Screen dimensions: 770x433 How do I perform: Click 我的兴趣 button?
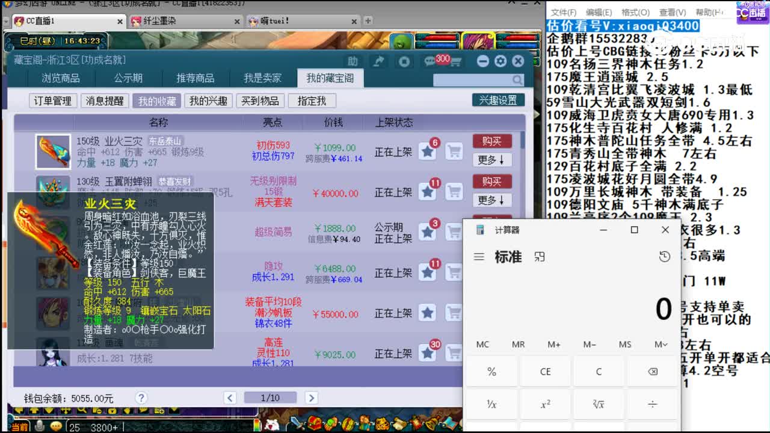pyautogui.click(x=208, y=100)
